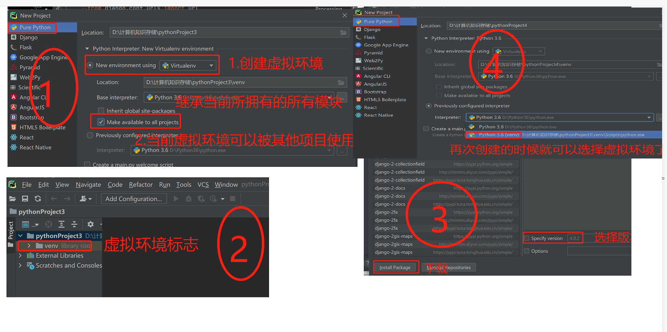Click the Run play icon in the toolbar
667x332 pixels.
coord(176,199)
